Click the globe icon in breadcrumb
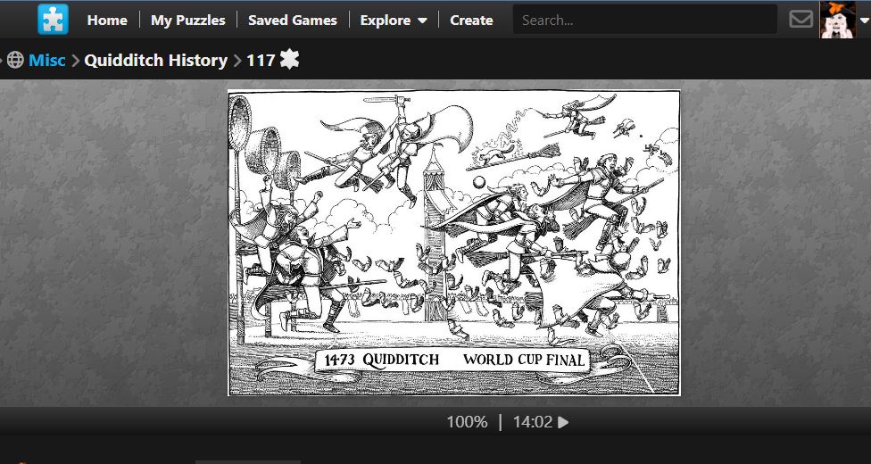 [15, 60]
